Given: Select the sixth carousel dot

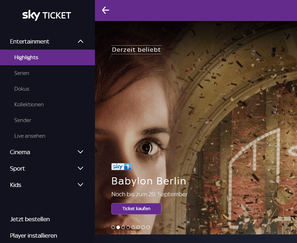Looking at the screenshot, I should point(138,227).
